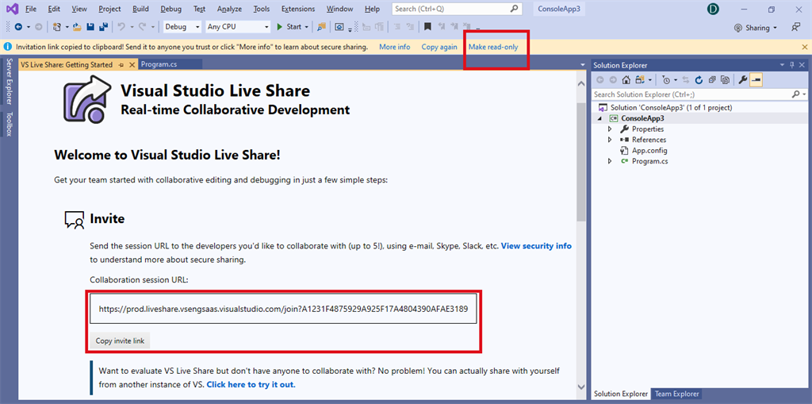Image resolution: width=812 pixels, height=404 pixels.
Task: Toggle the Preview Selected Items button
Action: tap(756, 80)
